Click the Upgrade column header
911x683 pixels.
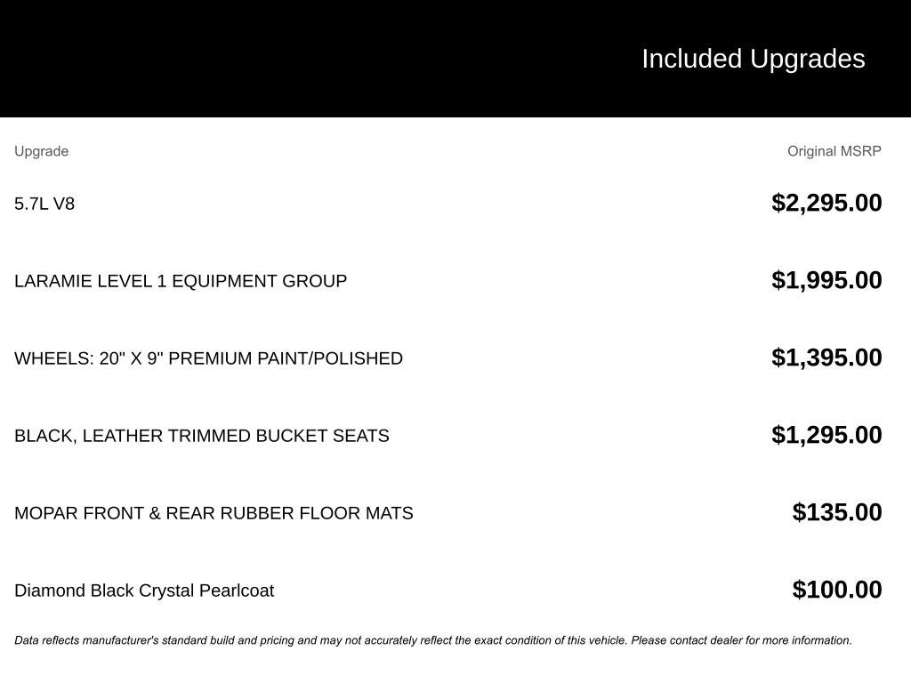click(41, 151)
